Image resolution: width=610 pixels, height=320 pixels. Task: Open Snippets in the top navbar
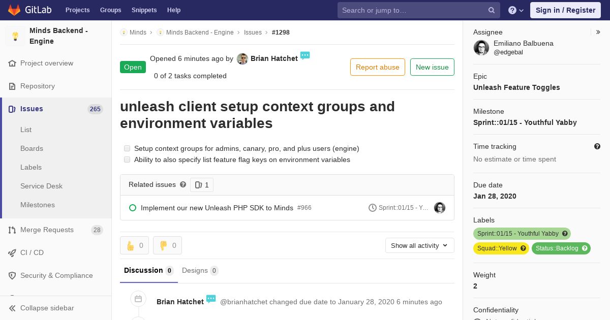coord(144,10)
